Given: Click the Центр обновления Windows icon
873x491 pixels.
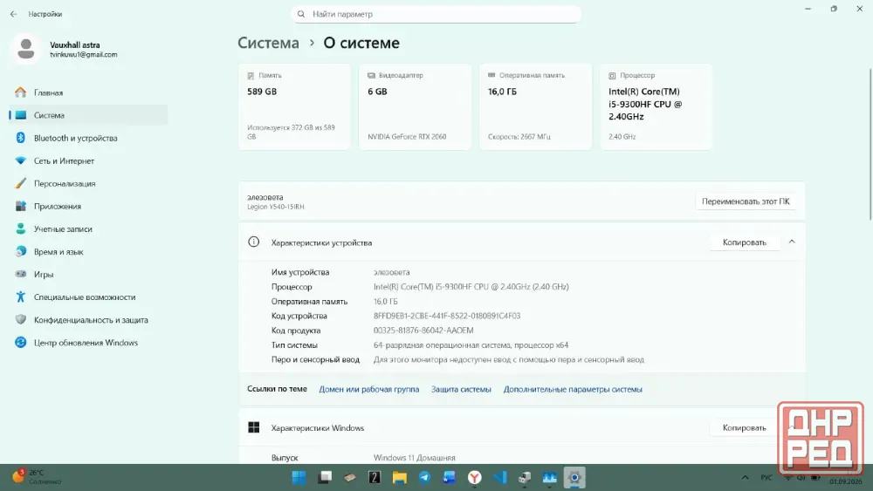Looking at the screenshot, I should (21, 343).
